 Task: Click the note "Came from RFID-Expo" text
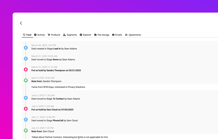[58, 87]
